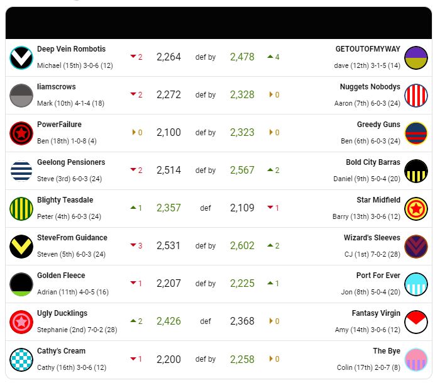Click the GETOUTOFMYWAY purple-yellow team logo

(x=416, y=58)
